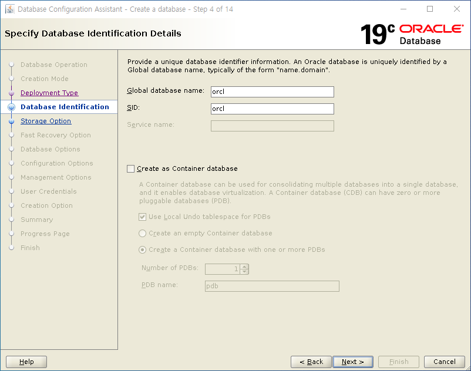The image size is (471, 371).
Task: Go back with the Back button
Action: pyautogui.click(x=311, y=362)
